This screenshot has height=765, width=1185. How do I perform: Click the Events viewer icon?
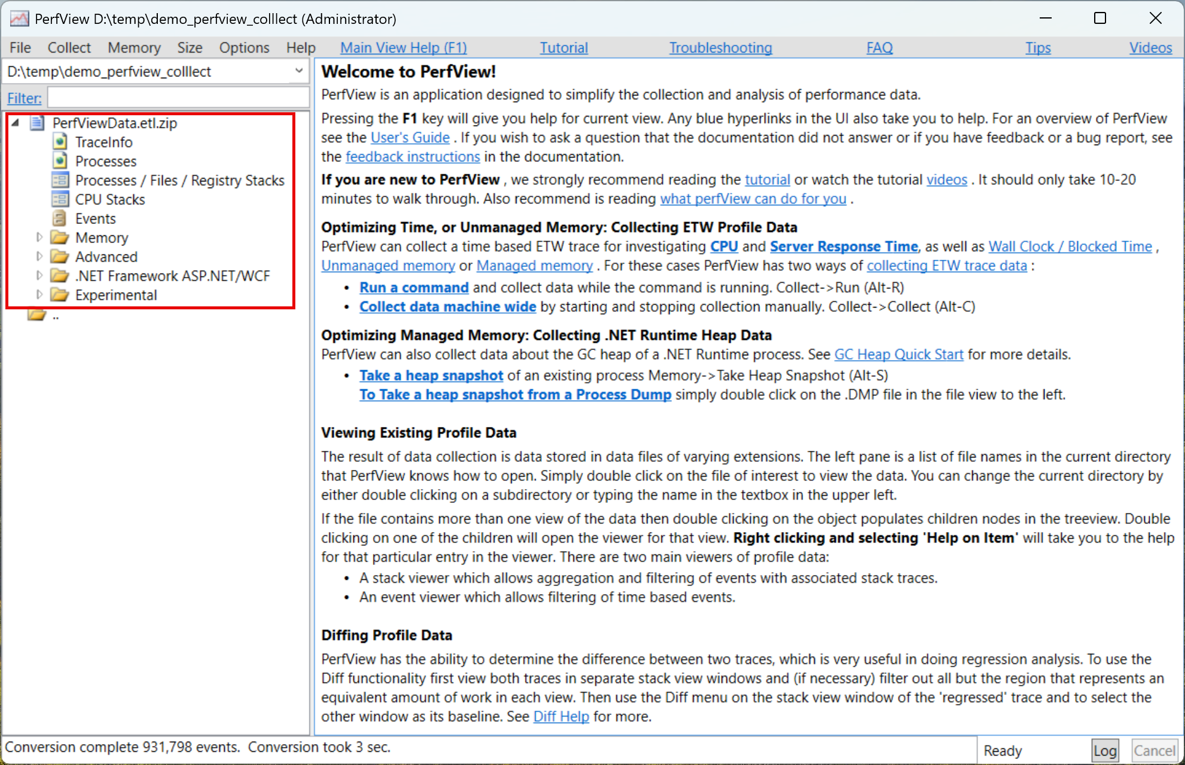60,219
